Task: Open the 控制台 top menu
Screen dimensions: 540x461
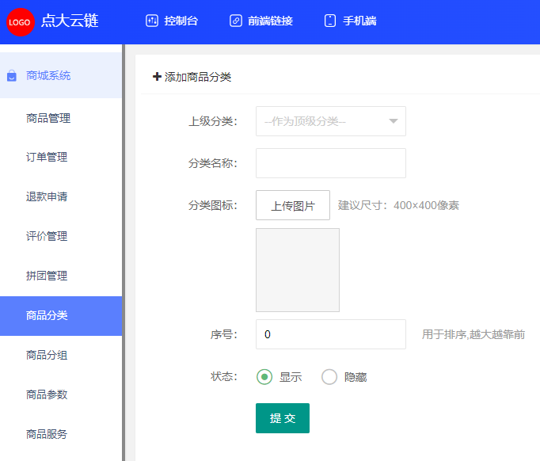Action: coord(172,21)
